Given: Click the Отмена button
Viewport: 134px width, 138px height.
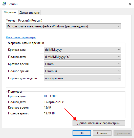Looking at the screenshot, I should coord(102,133).
